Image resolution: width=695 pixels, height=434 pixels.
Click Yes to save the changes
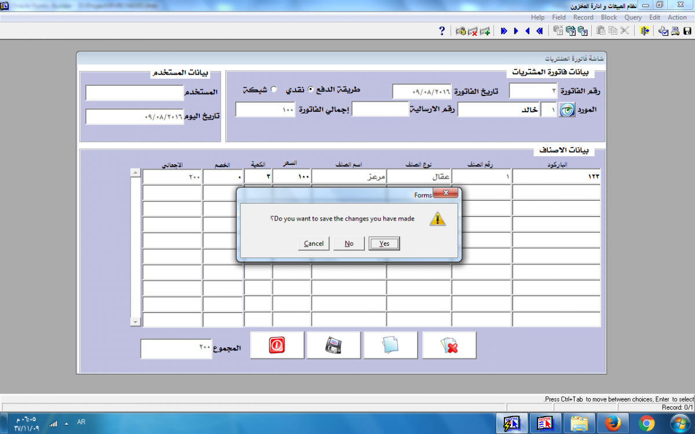click(384, 244)
